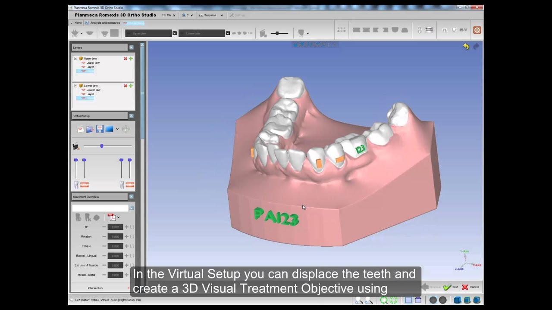Click the Previous button
This screenshot has height=310, width=552.
(431, 287)
